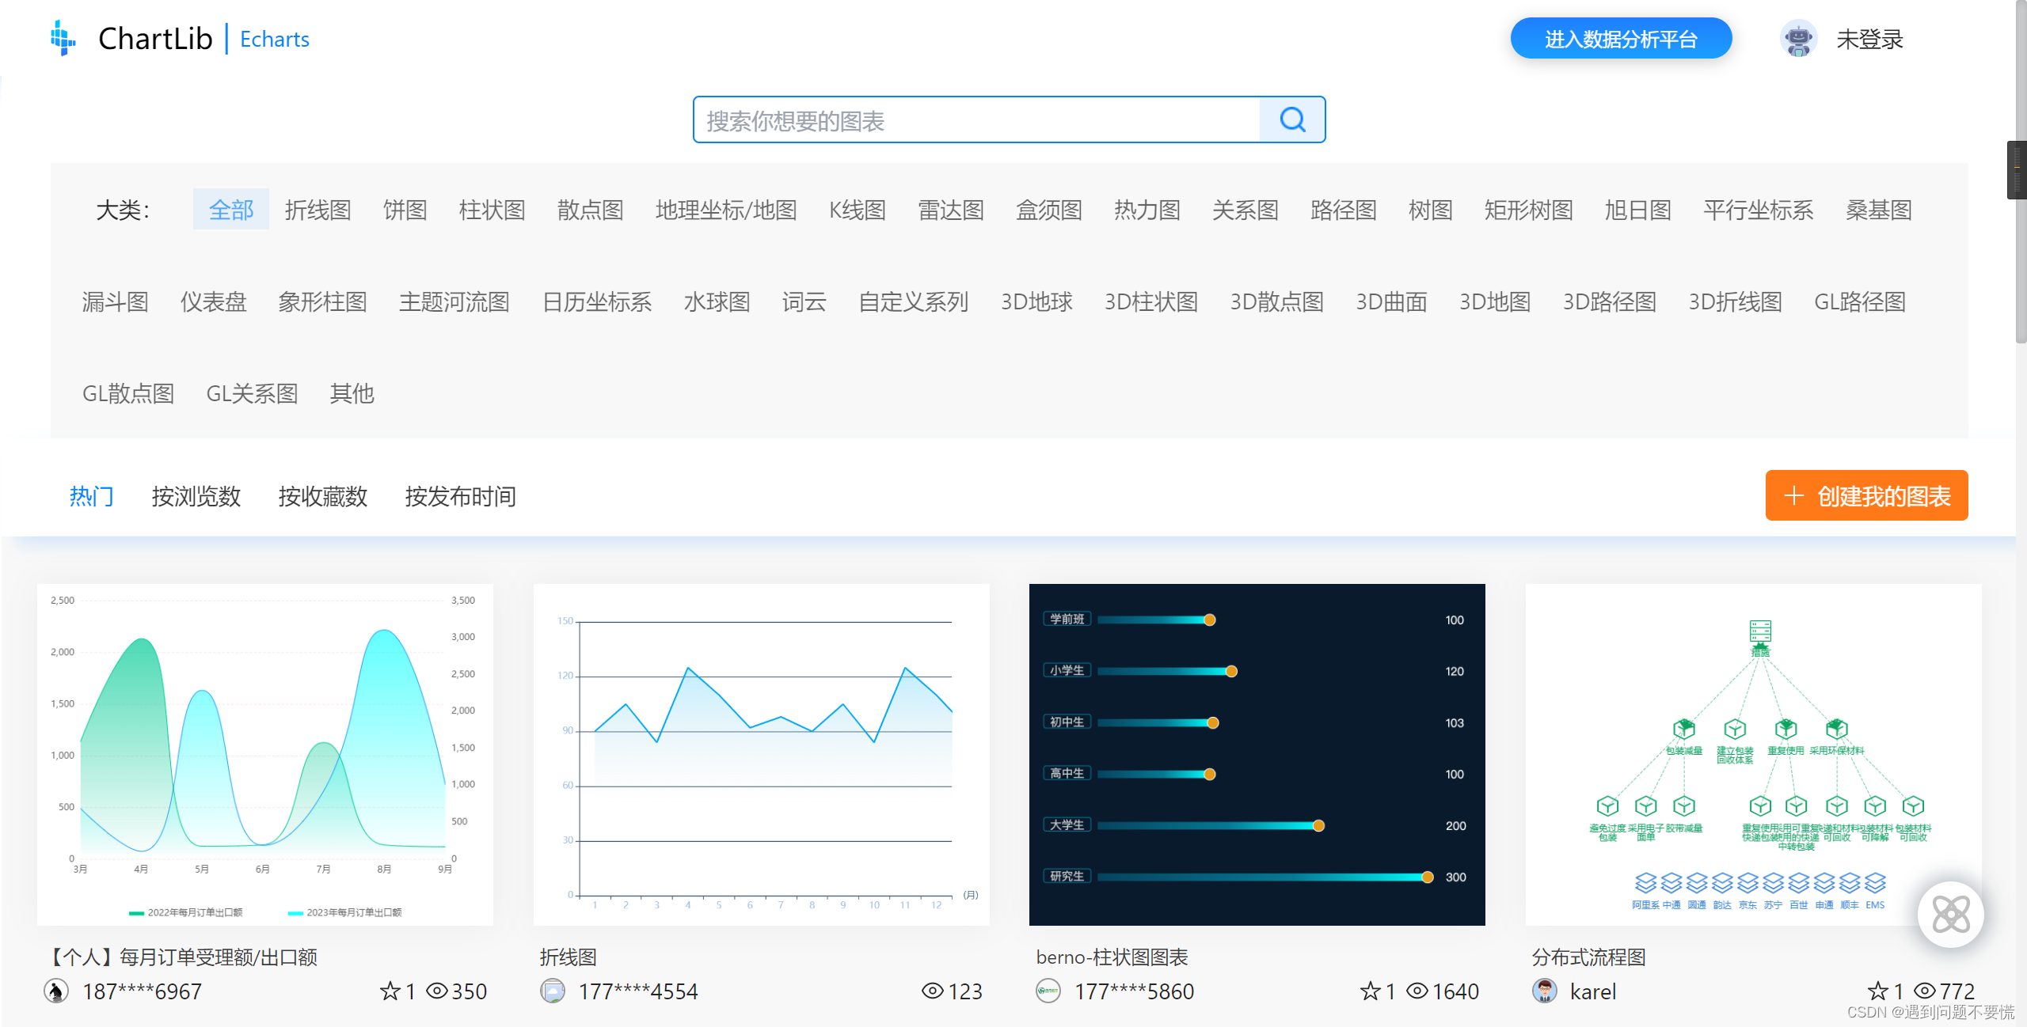Click the floating atom icon button
The height and width of the screenshot is (1027, 2027).
(1950, 915)
